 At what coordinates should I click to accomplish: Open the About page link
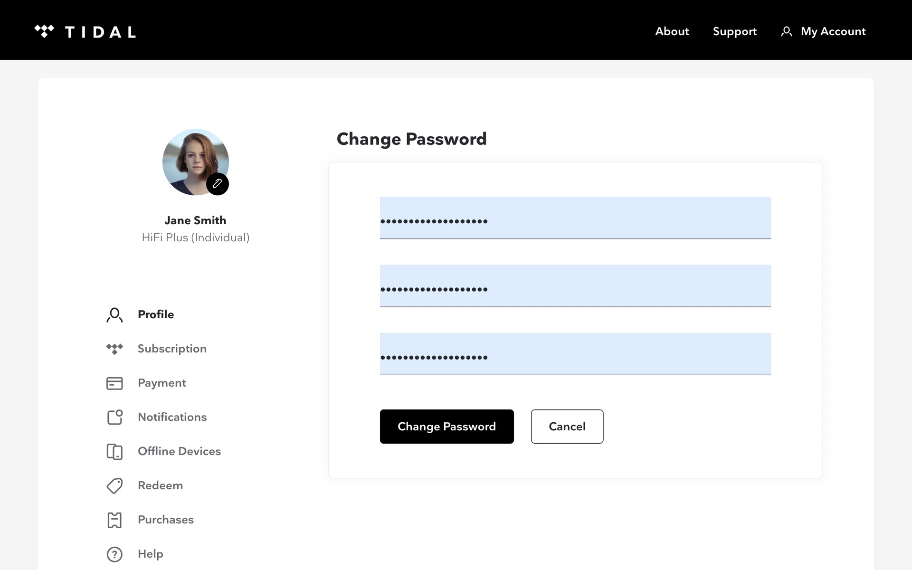672,31
